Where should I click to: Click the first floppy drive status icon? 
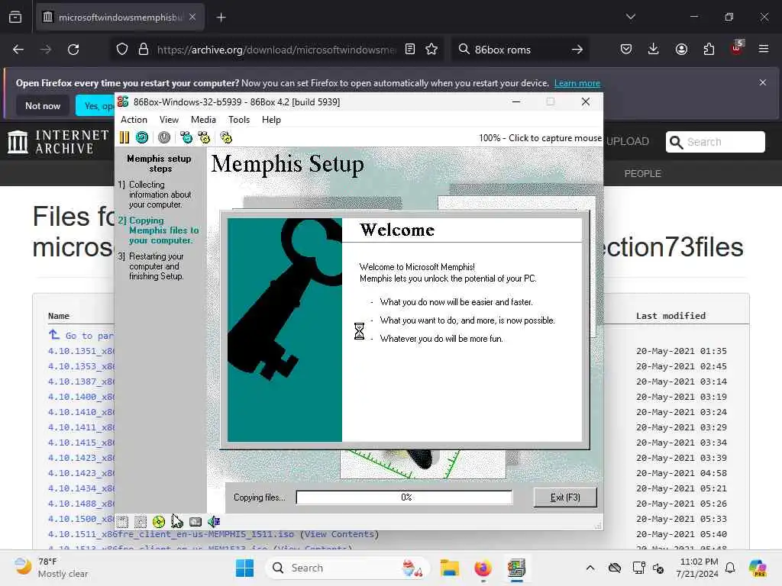tap(122, 522)
